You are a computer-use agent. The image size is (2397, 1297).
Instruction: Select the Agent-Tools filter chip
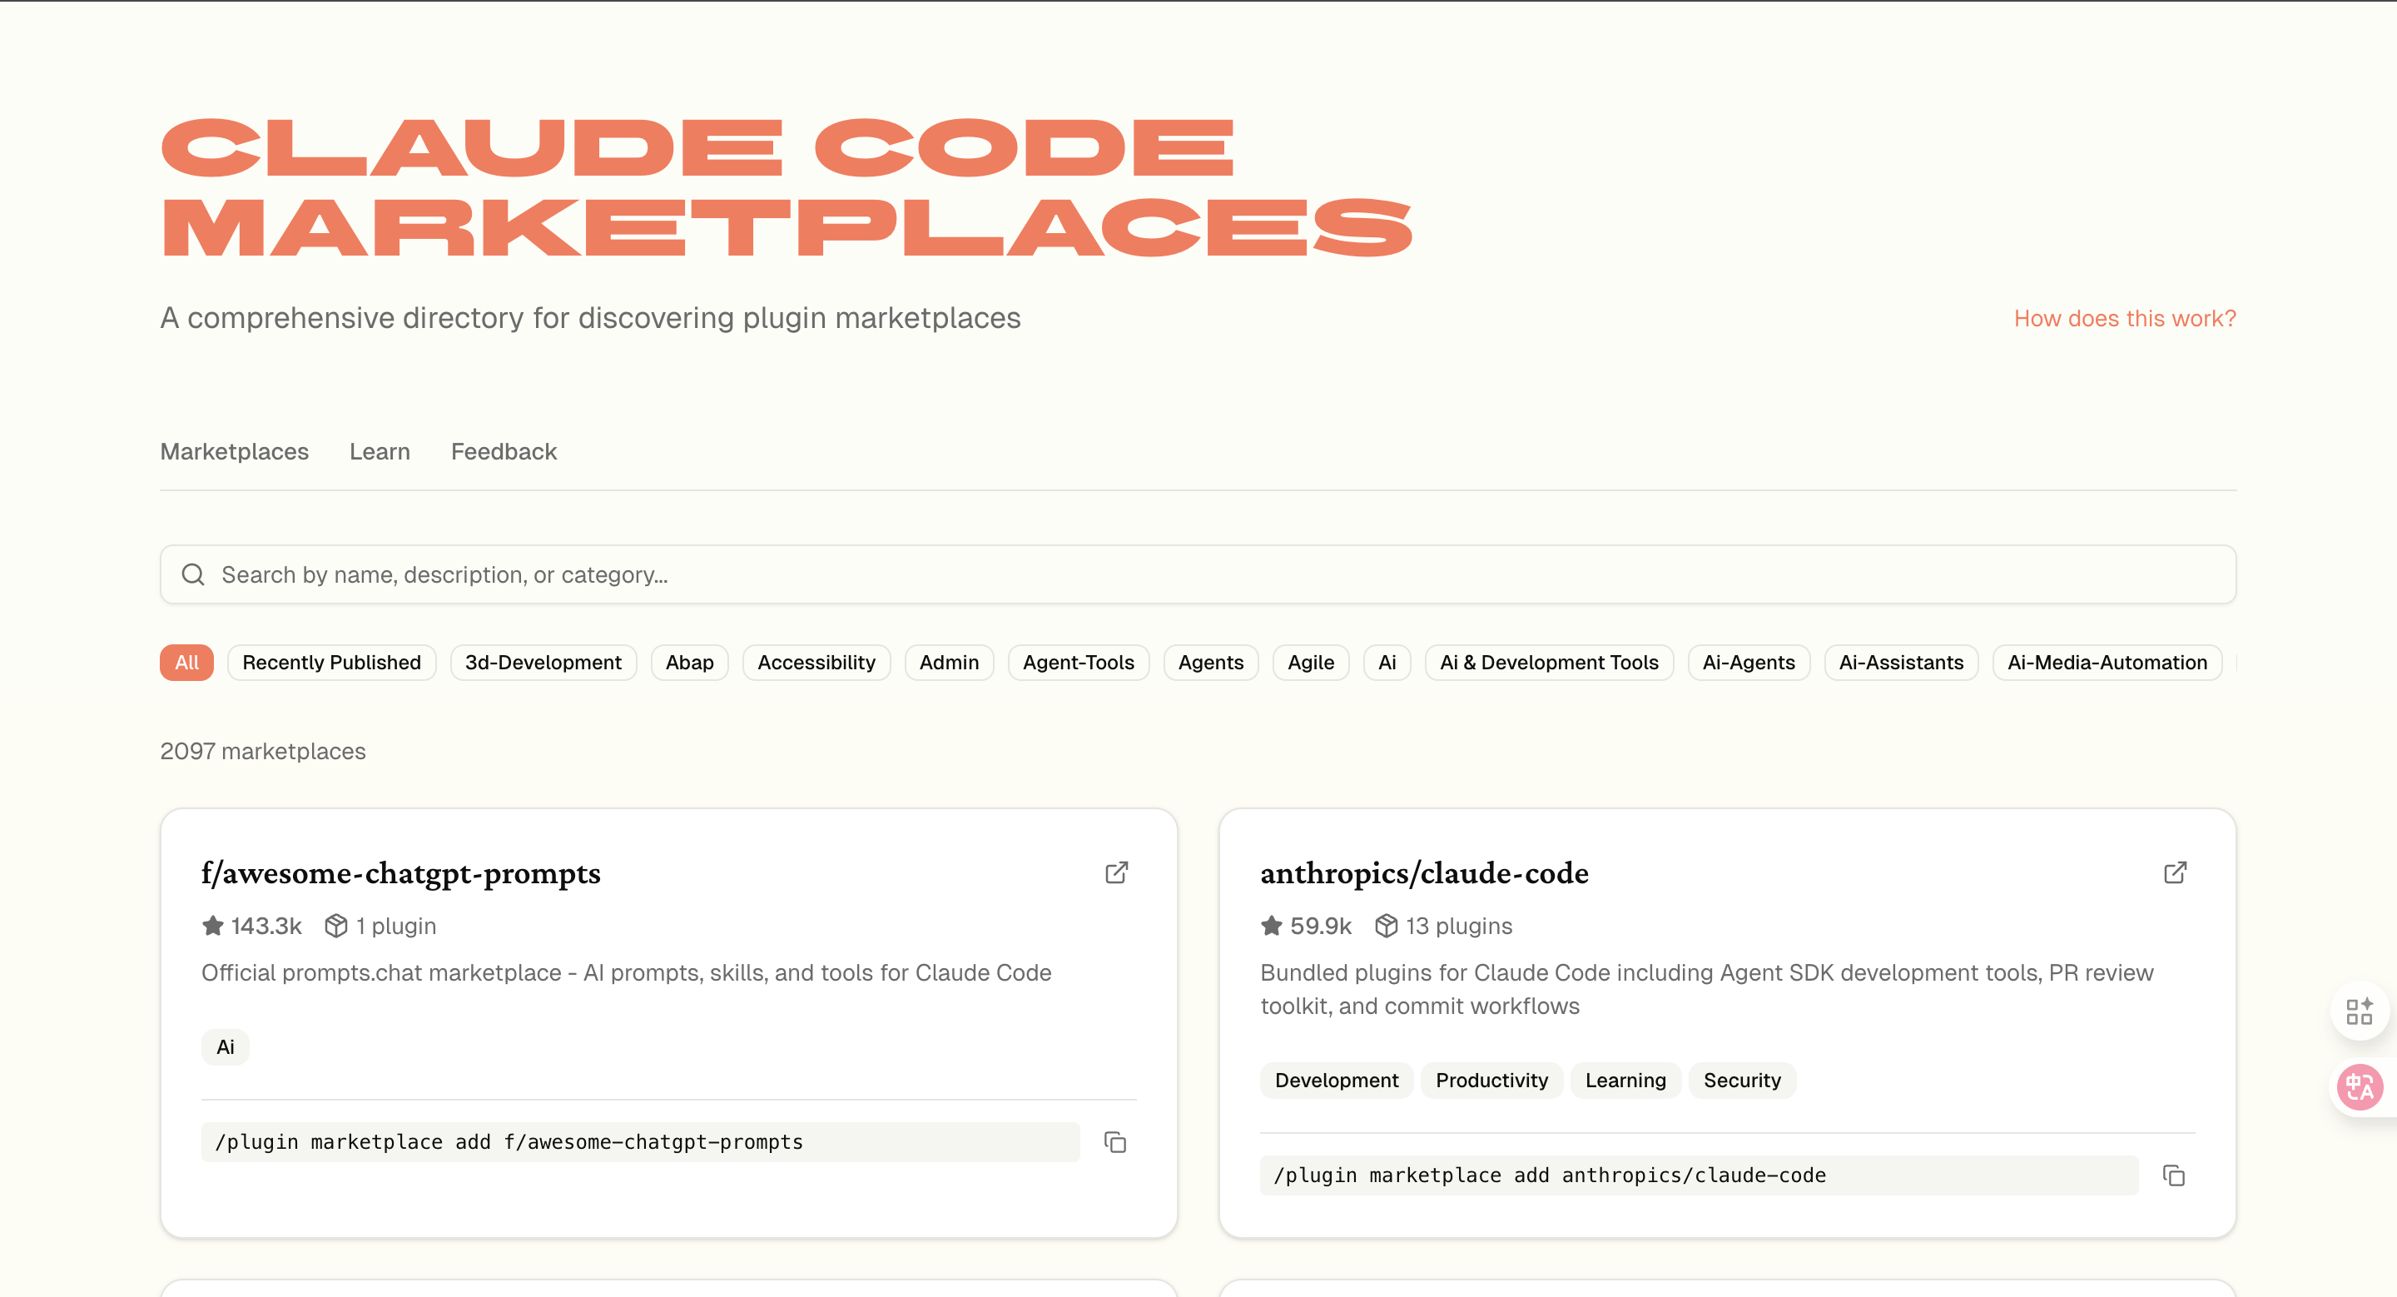(1078, 663)
